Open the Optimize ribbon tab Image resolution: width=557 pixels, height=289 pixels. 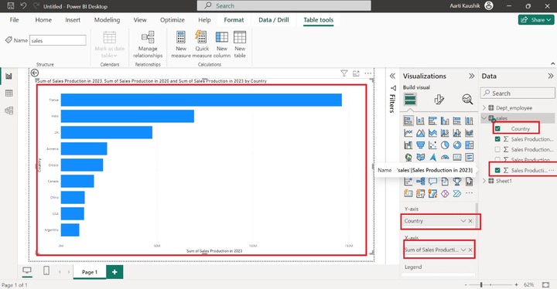tap(173, 20)
